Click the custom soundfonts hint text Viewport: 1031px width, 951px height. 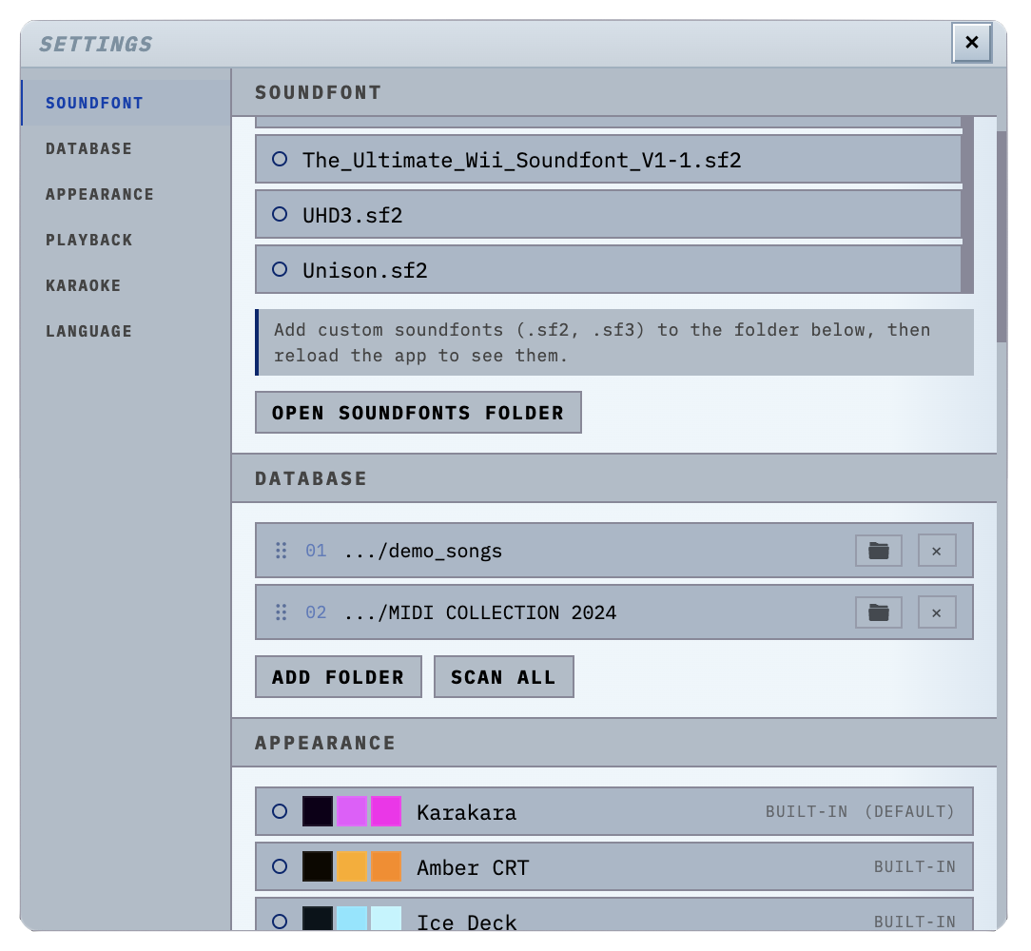(602, 342)
